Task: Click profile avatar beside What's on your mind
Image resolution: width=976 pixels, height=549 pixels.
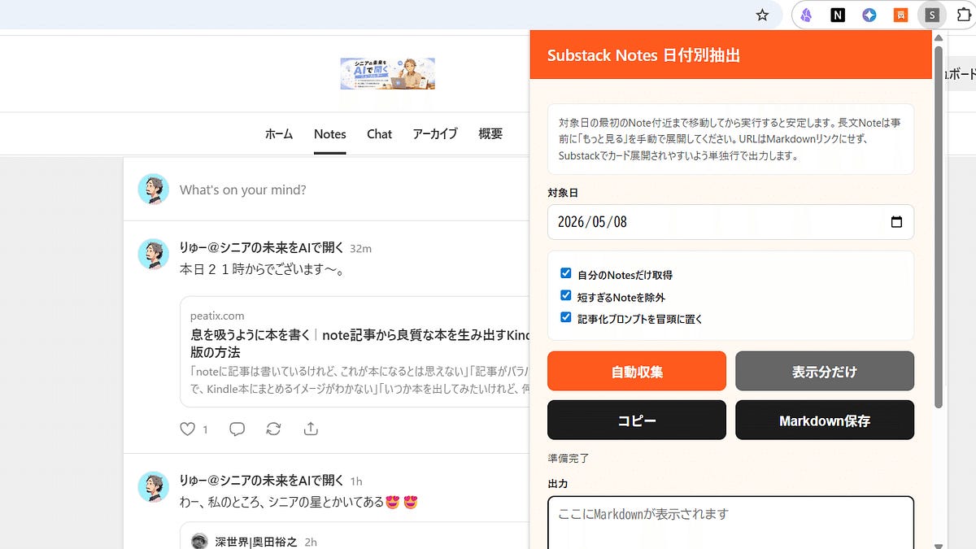Action: pyautogui.click(x=153, y=189)
